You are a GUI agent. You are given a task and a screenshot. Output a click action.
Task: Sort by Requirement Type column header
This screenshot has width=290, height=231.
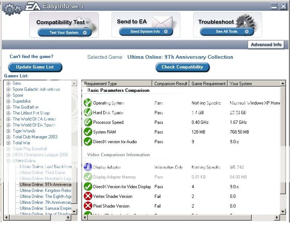117,84
